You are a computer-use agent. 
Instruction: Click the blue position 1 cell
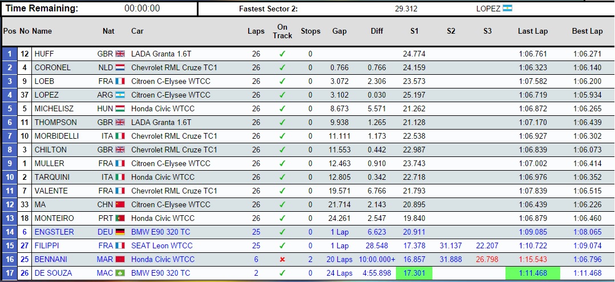[9, 54]
